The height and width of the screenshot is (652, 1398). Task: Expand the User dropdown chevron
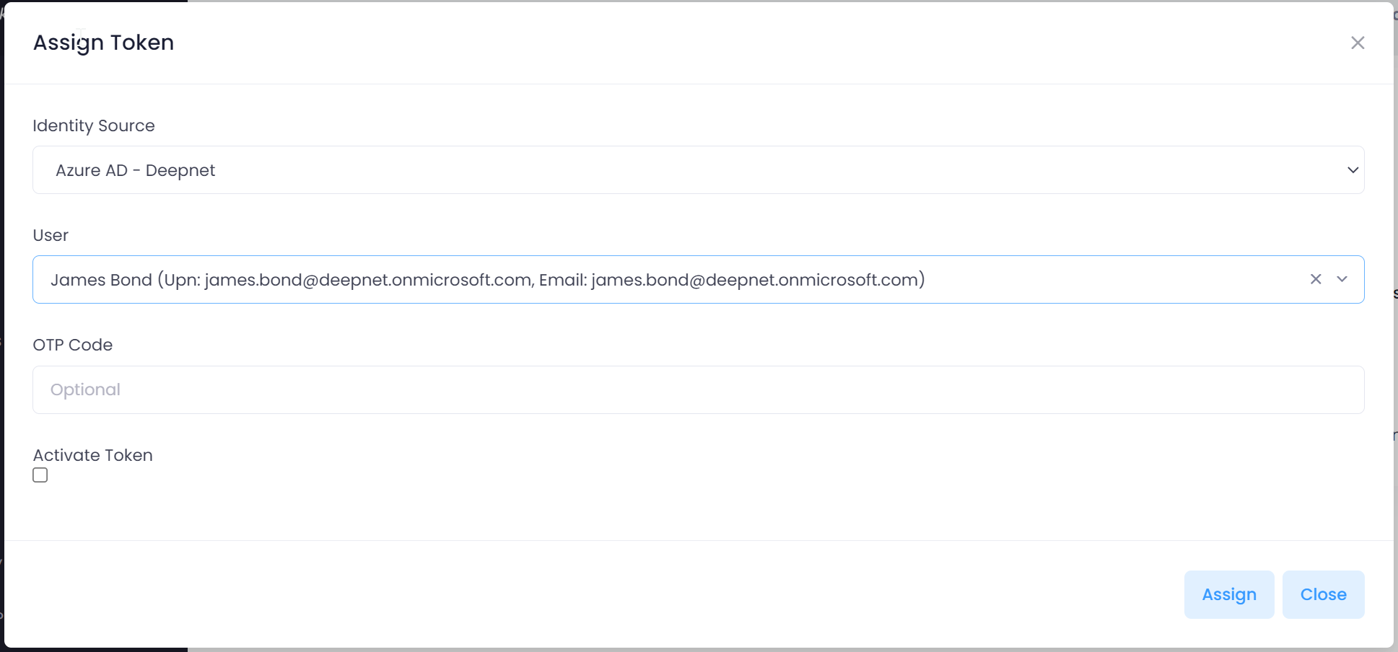[x=1342, y=279]
